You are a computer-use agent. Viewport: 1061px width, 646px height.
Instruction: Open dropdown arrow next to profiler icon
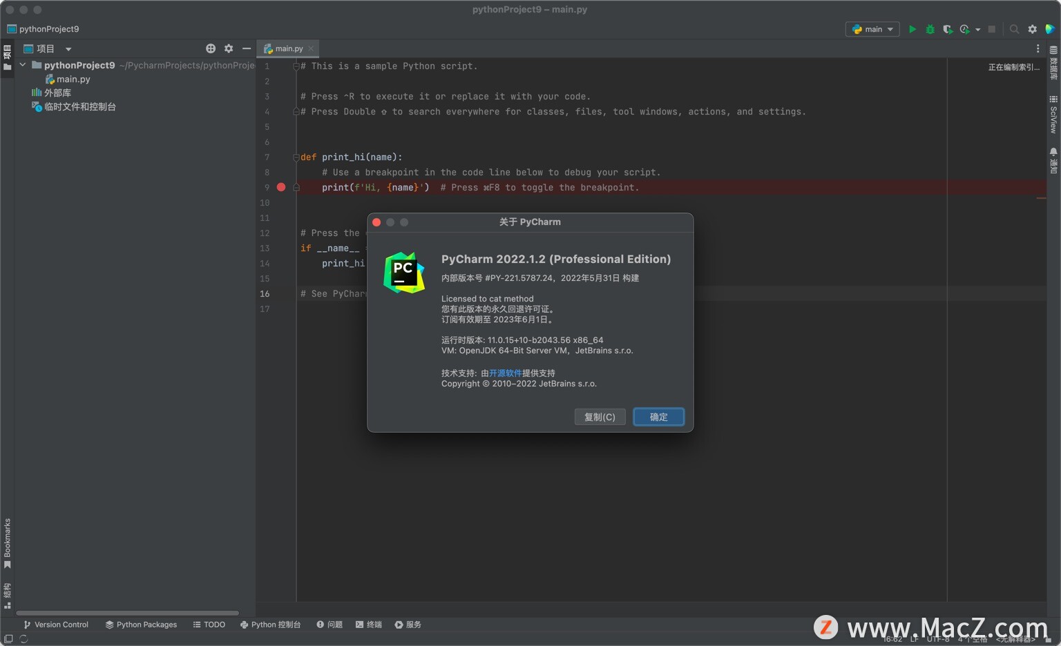tap(977, 30)
